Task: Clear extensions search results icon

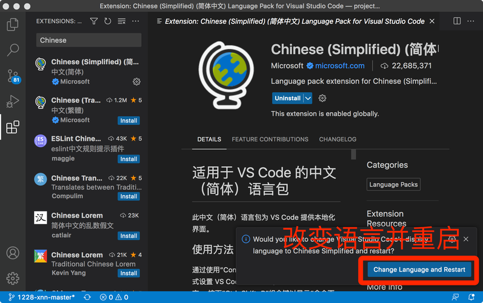Action: point(122,21)
